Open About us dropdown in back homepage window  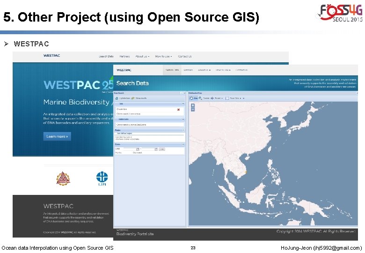(142, 56)
